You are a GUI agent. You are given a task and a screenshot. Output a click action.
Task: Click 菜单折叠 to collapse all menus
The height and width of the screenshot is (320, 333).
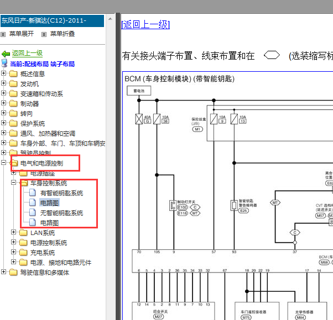[x=63, y=34]
